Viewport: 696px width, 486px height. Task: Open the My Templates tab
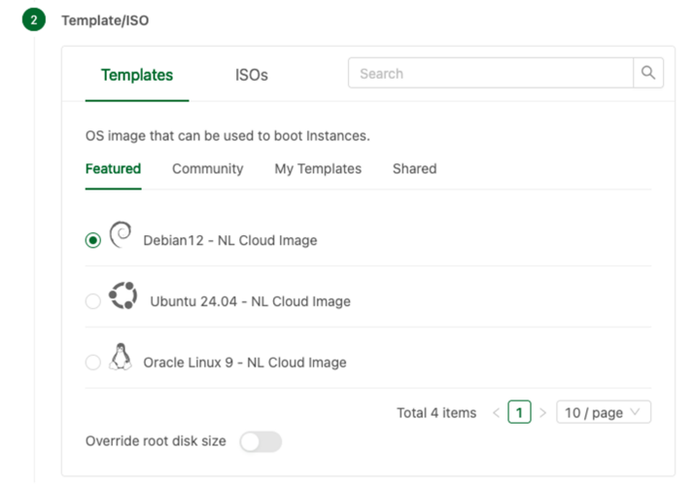point(318,169)
